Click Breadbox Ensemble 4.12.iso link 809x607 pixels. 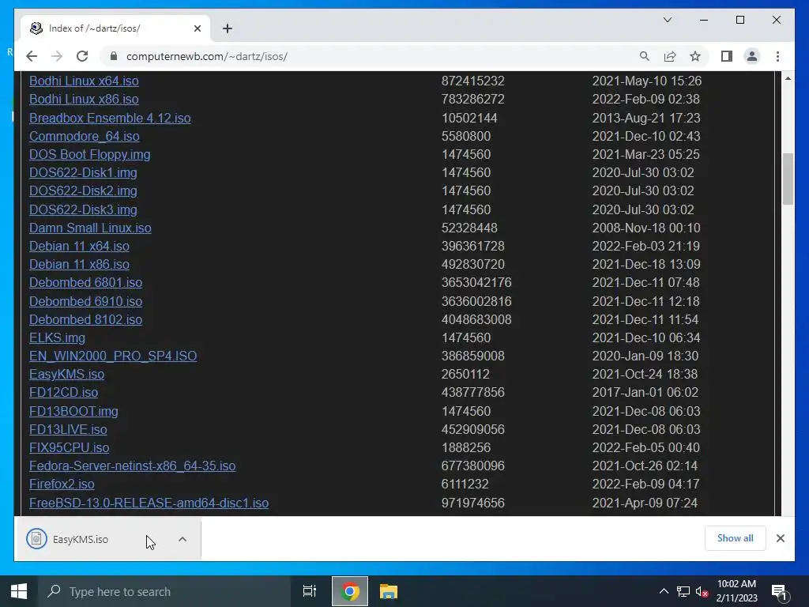pyautogui.click(x=110, y=119)
